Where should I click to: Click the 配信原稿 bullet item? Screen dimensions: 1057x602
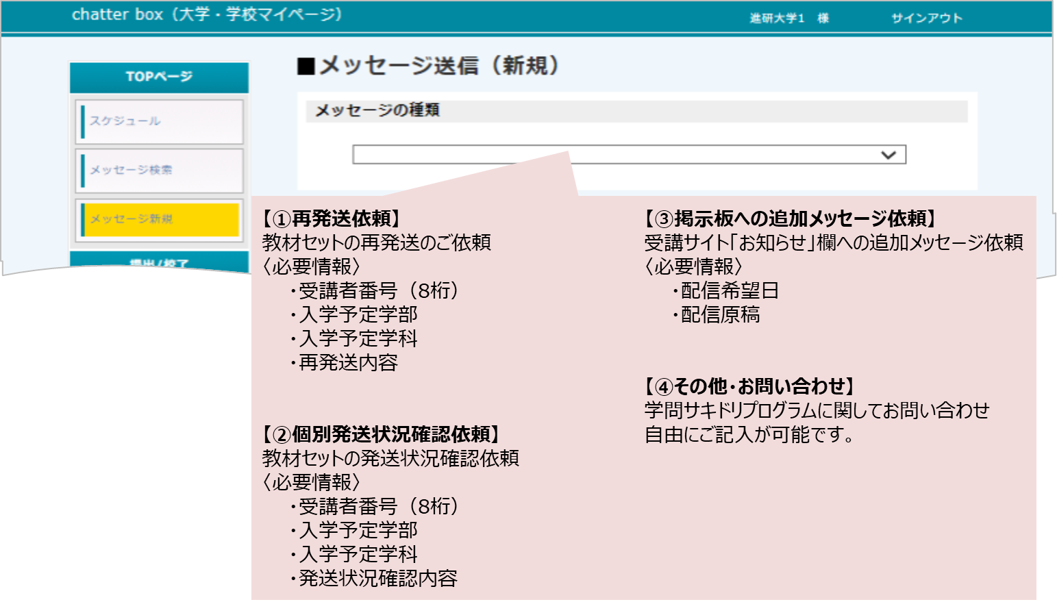pos(719,314)
